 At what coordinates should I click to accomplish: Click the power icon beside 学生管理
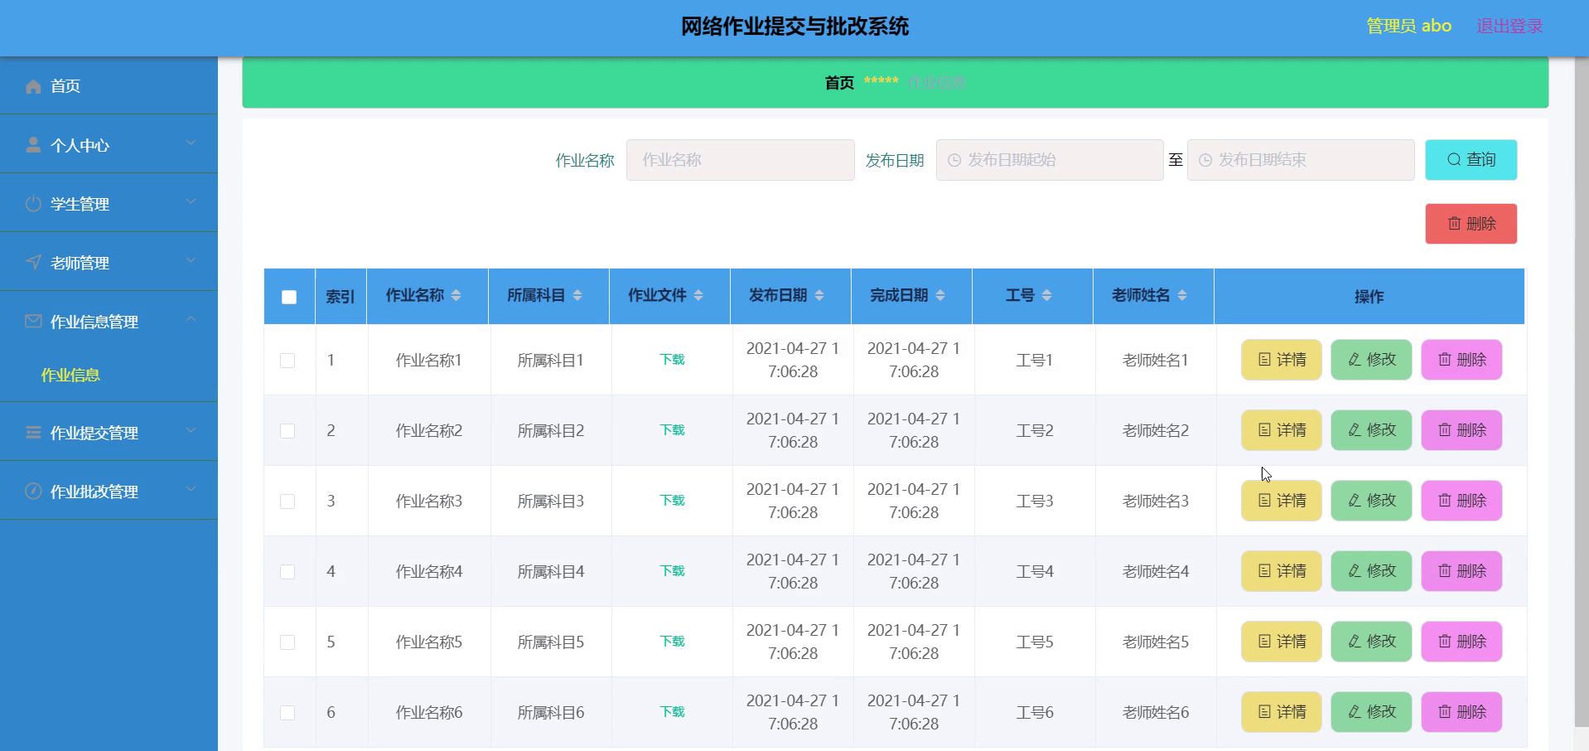tap(33, 204)
